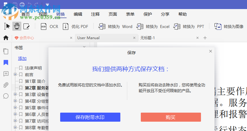Close the 无标题-1 tab
Screen dimensions: 247x131
coord(198,38)
